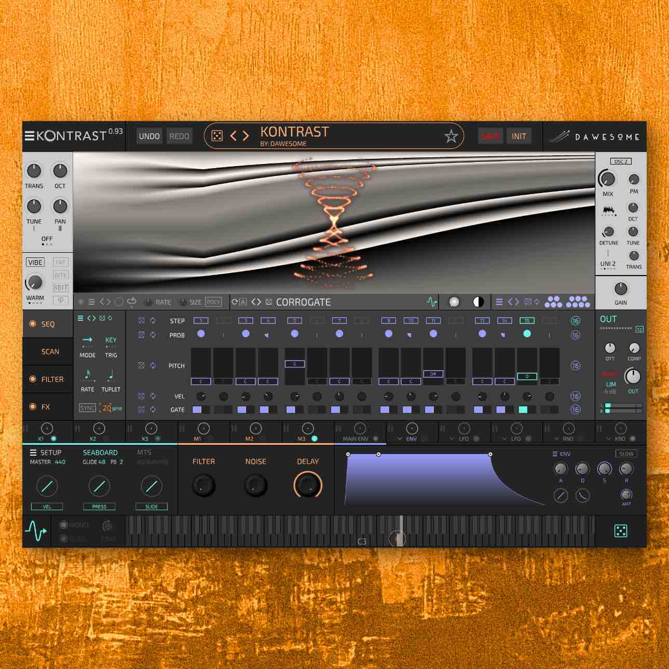Click the UNDO button
669x669 pixels.
click(x=149, y=136)
